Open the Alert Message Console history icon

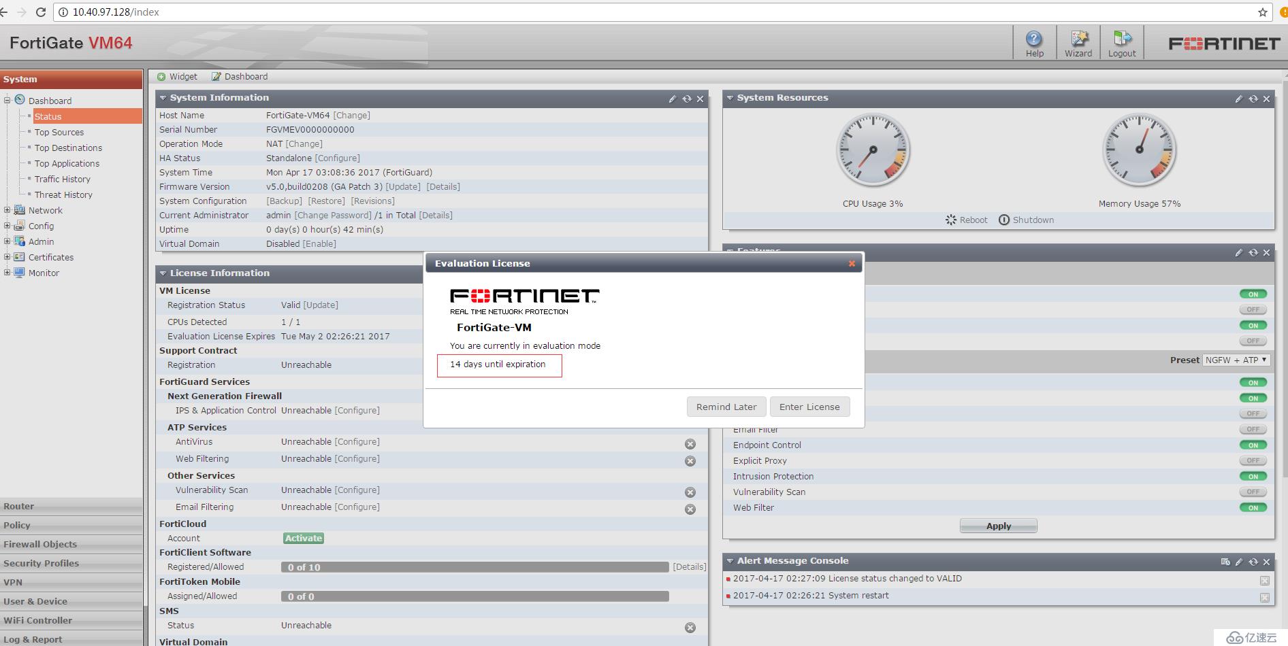click(x=1225, y=562)
